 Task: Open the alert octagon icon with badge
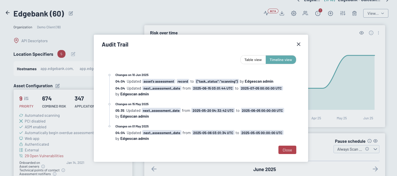(318, 13)
